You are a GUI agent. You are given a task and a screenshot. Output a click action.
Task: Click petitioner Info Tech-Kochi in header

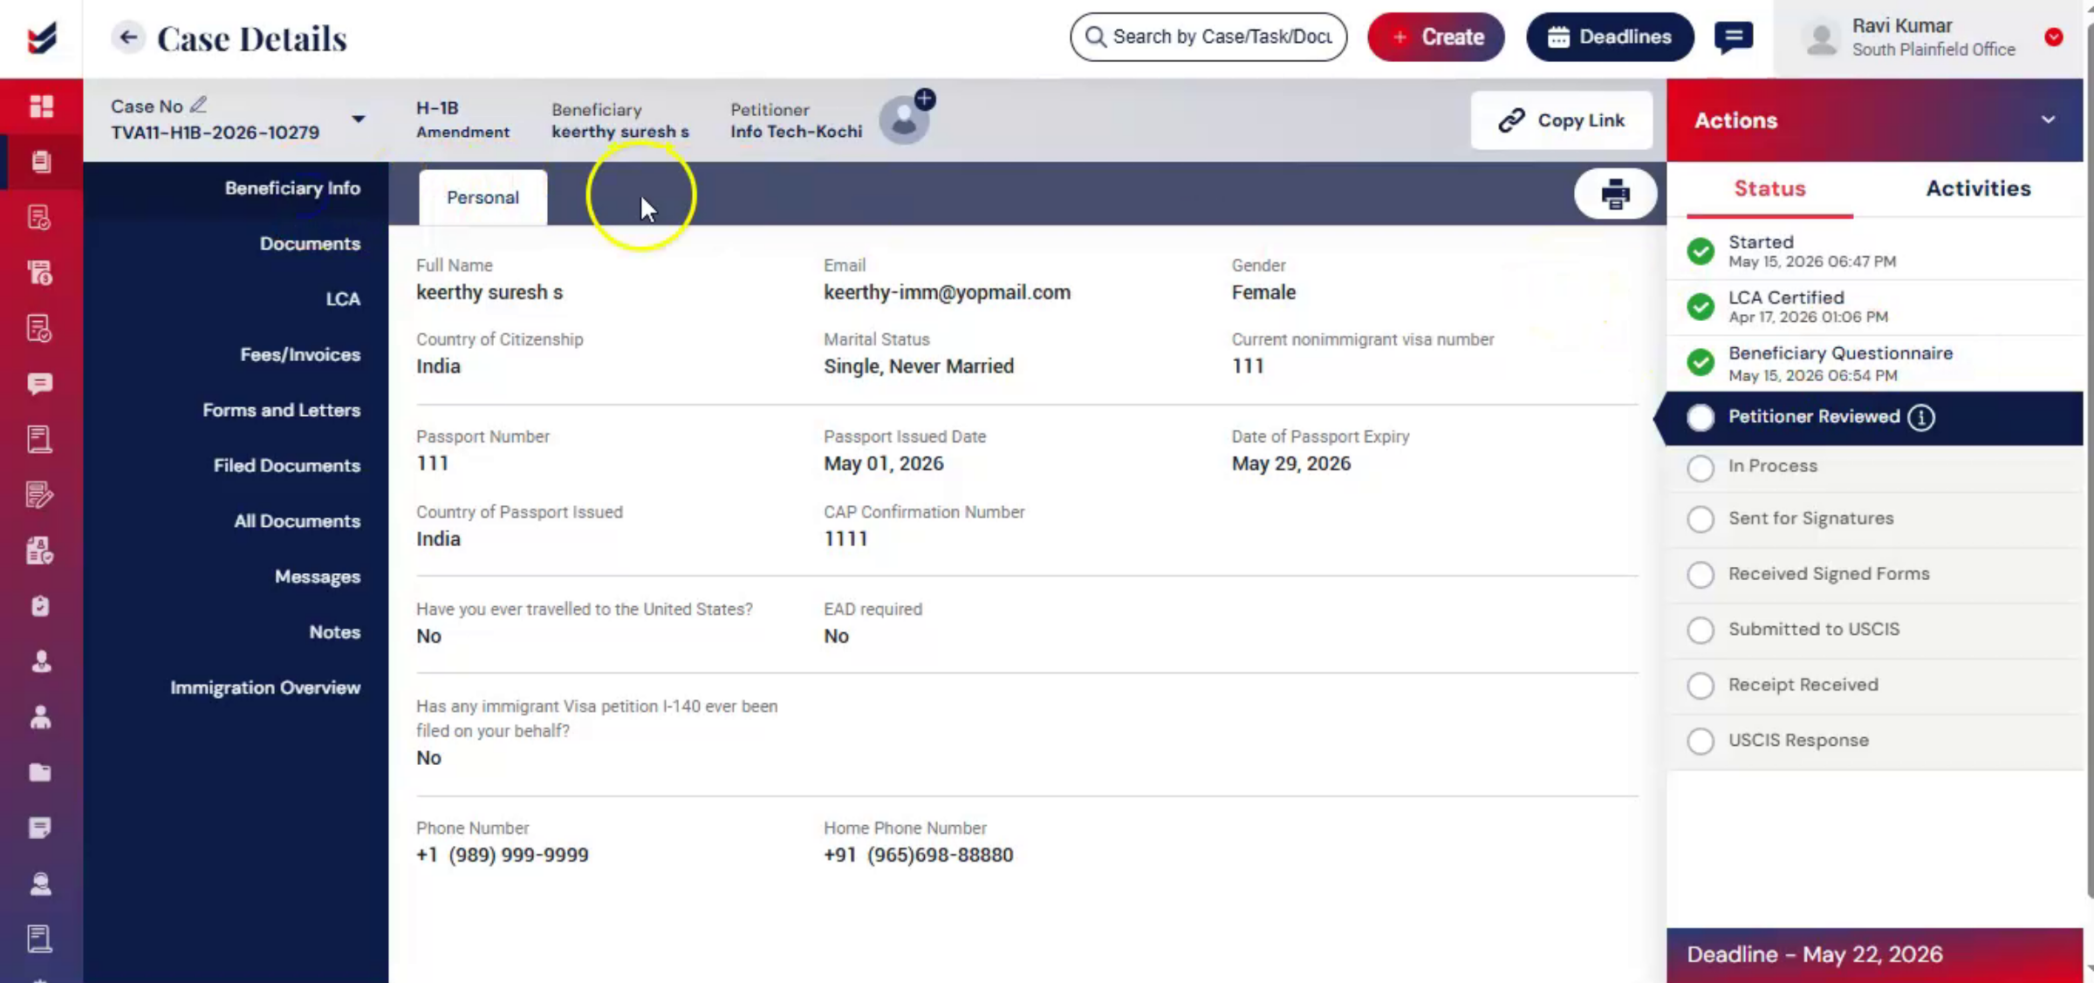click(x=796, y=132)
